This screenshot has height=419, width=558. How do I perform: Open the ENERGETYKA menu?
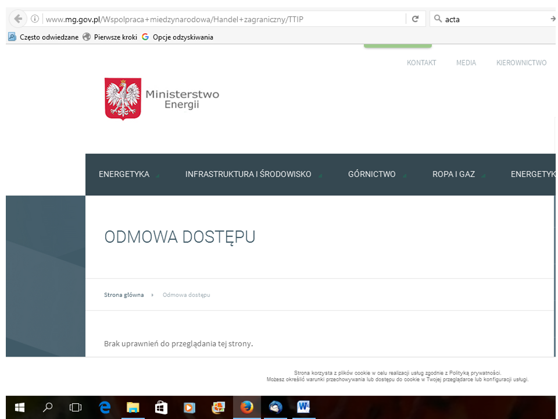124,174
